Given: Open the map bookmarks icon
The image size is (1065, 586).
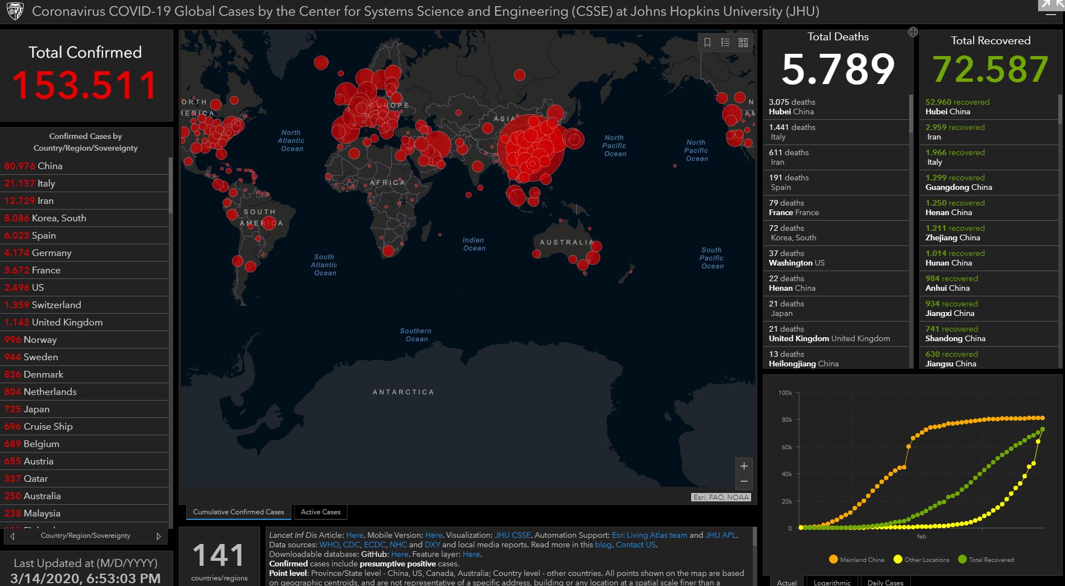Looking at the screenshot, I should (x=707, y=43).
